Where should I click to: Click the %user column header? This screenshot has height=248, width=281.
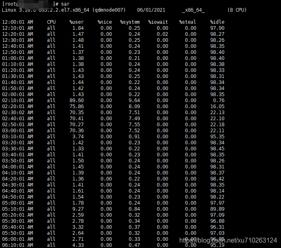pos(76,22)
